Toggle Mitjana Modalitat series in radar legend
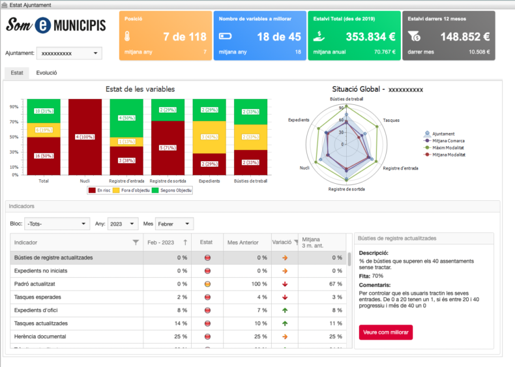515x367 pixels. [x=445, y=154]
